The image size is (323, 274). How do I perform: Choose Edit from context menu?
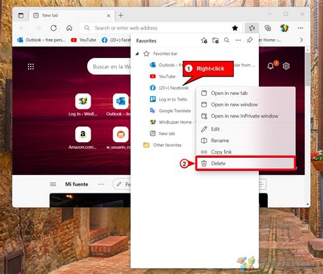click(x=245, y=129)
